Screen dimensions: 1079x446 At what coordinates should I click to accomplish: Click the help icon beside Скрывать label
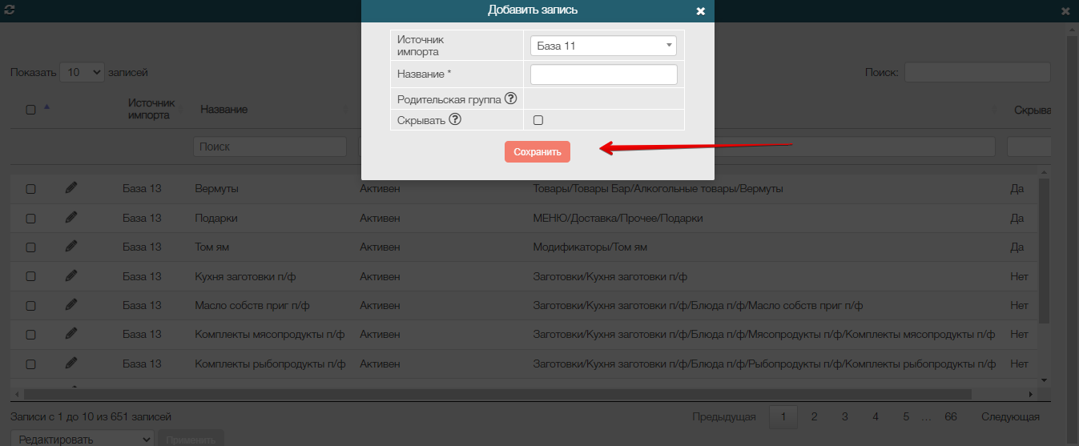point(455,119)
